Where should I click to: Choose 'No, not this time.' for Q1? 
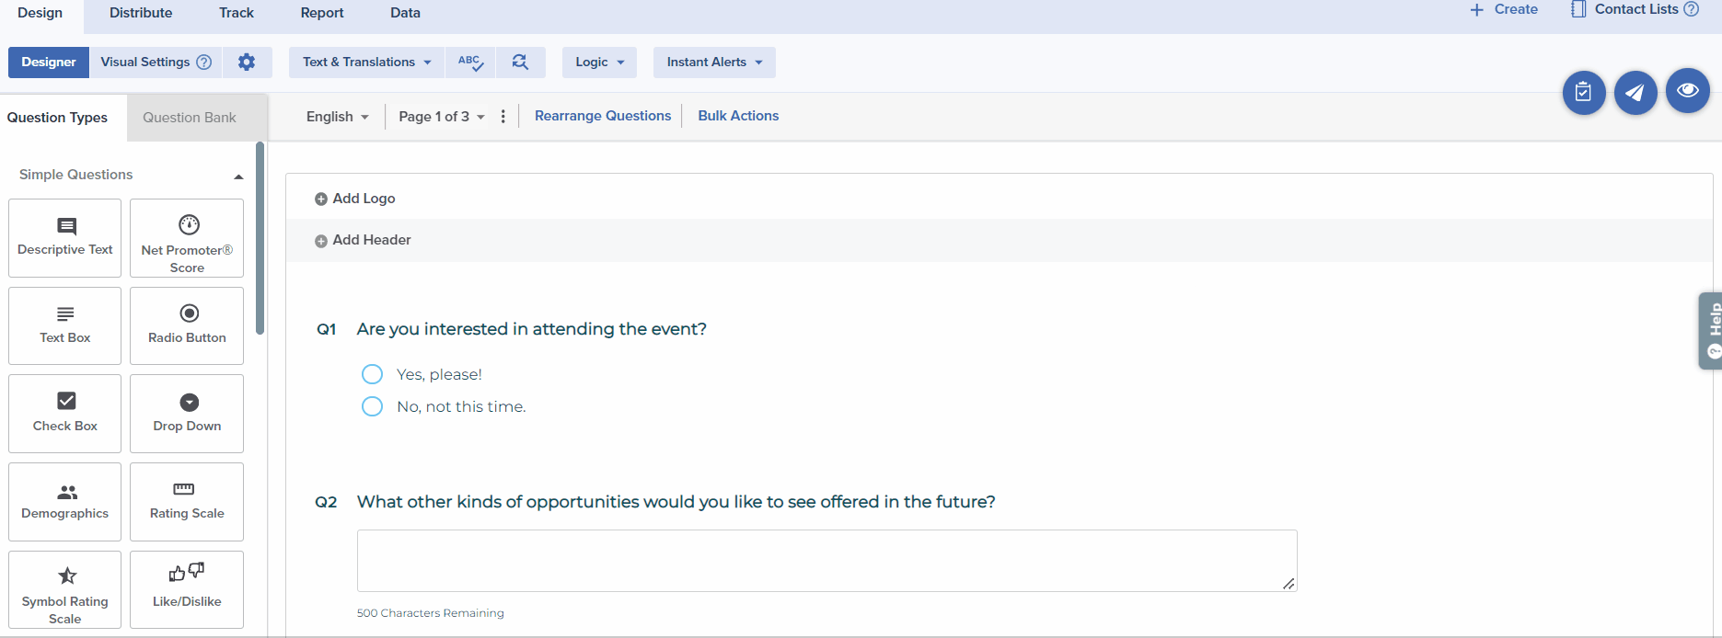[x=372, y=406]
